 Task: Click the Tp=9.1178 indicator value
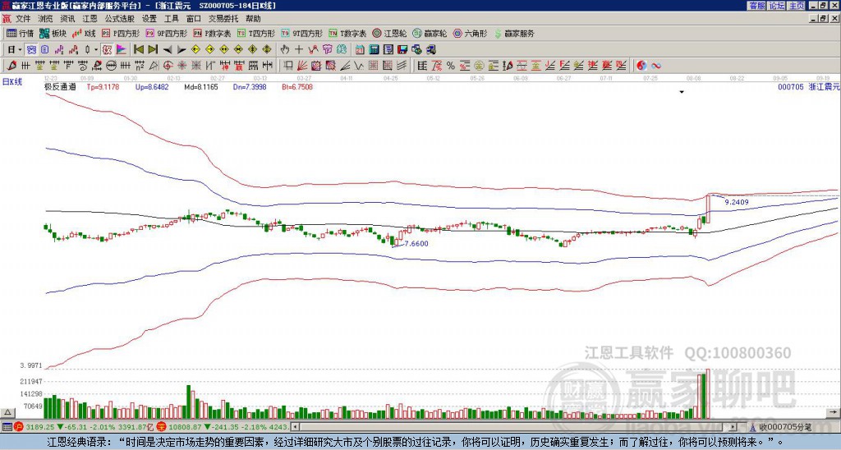[103, 86]
